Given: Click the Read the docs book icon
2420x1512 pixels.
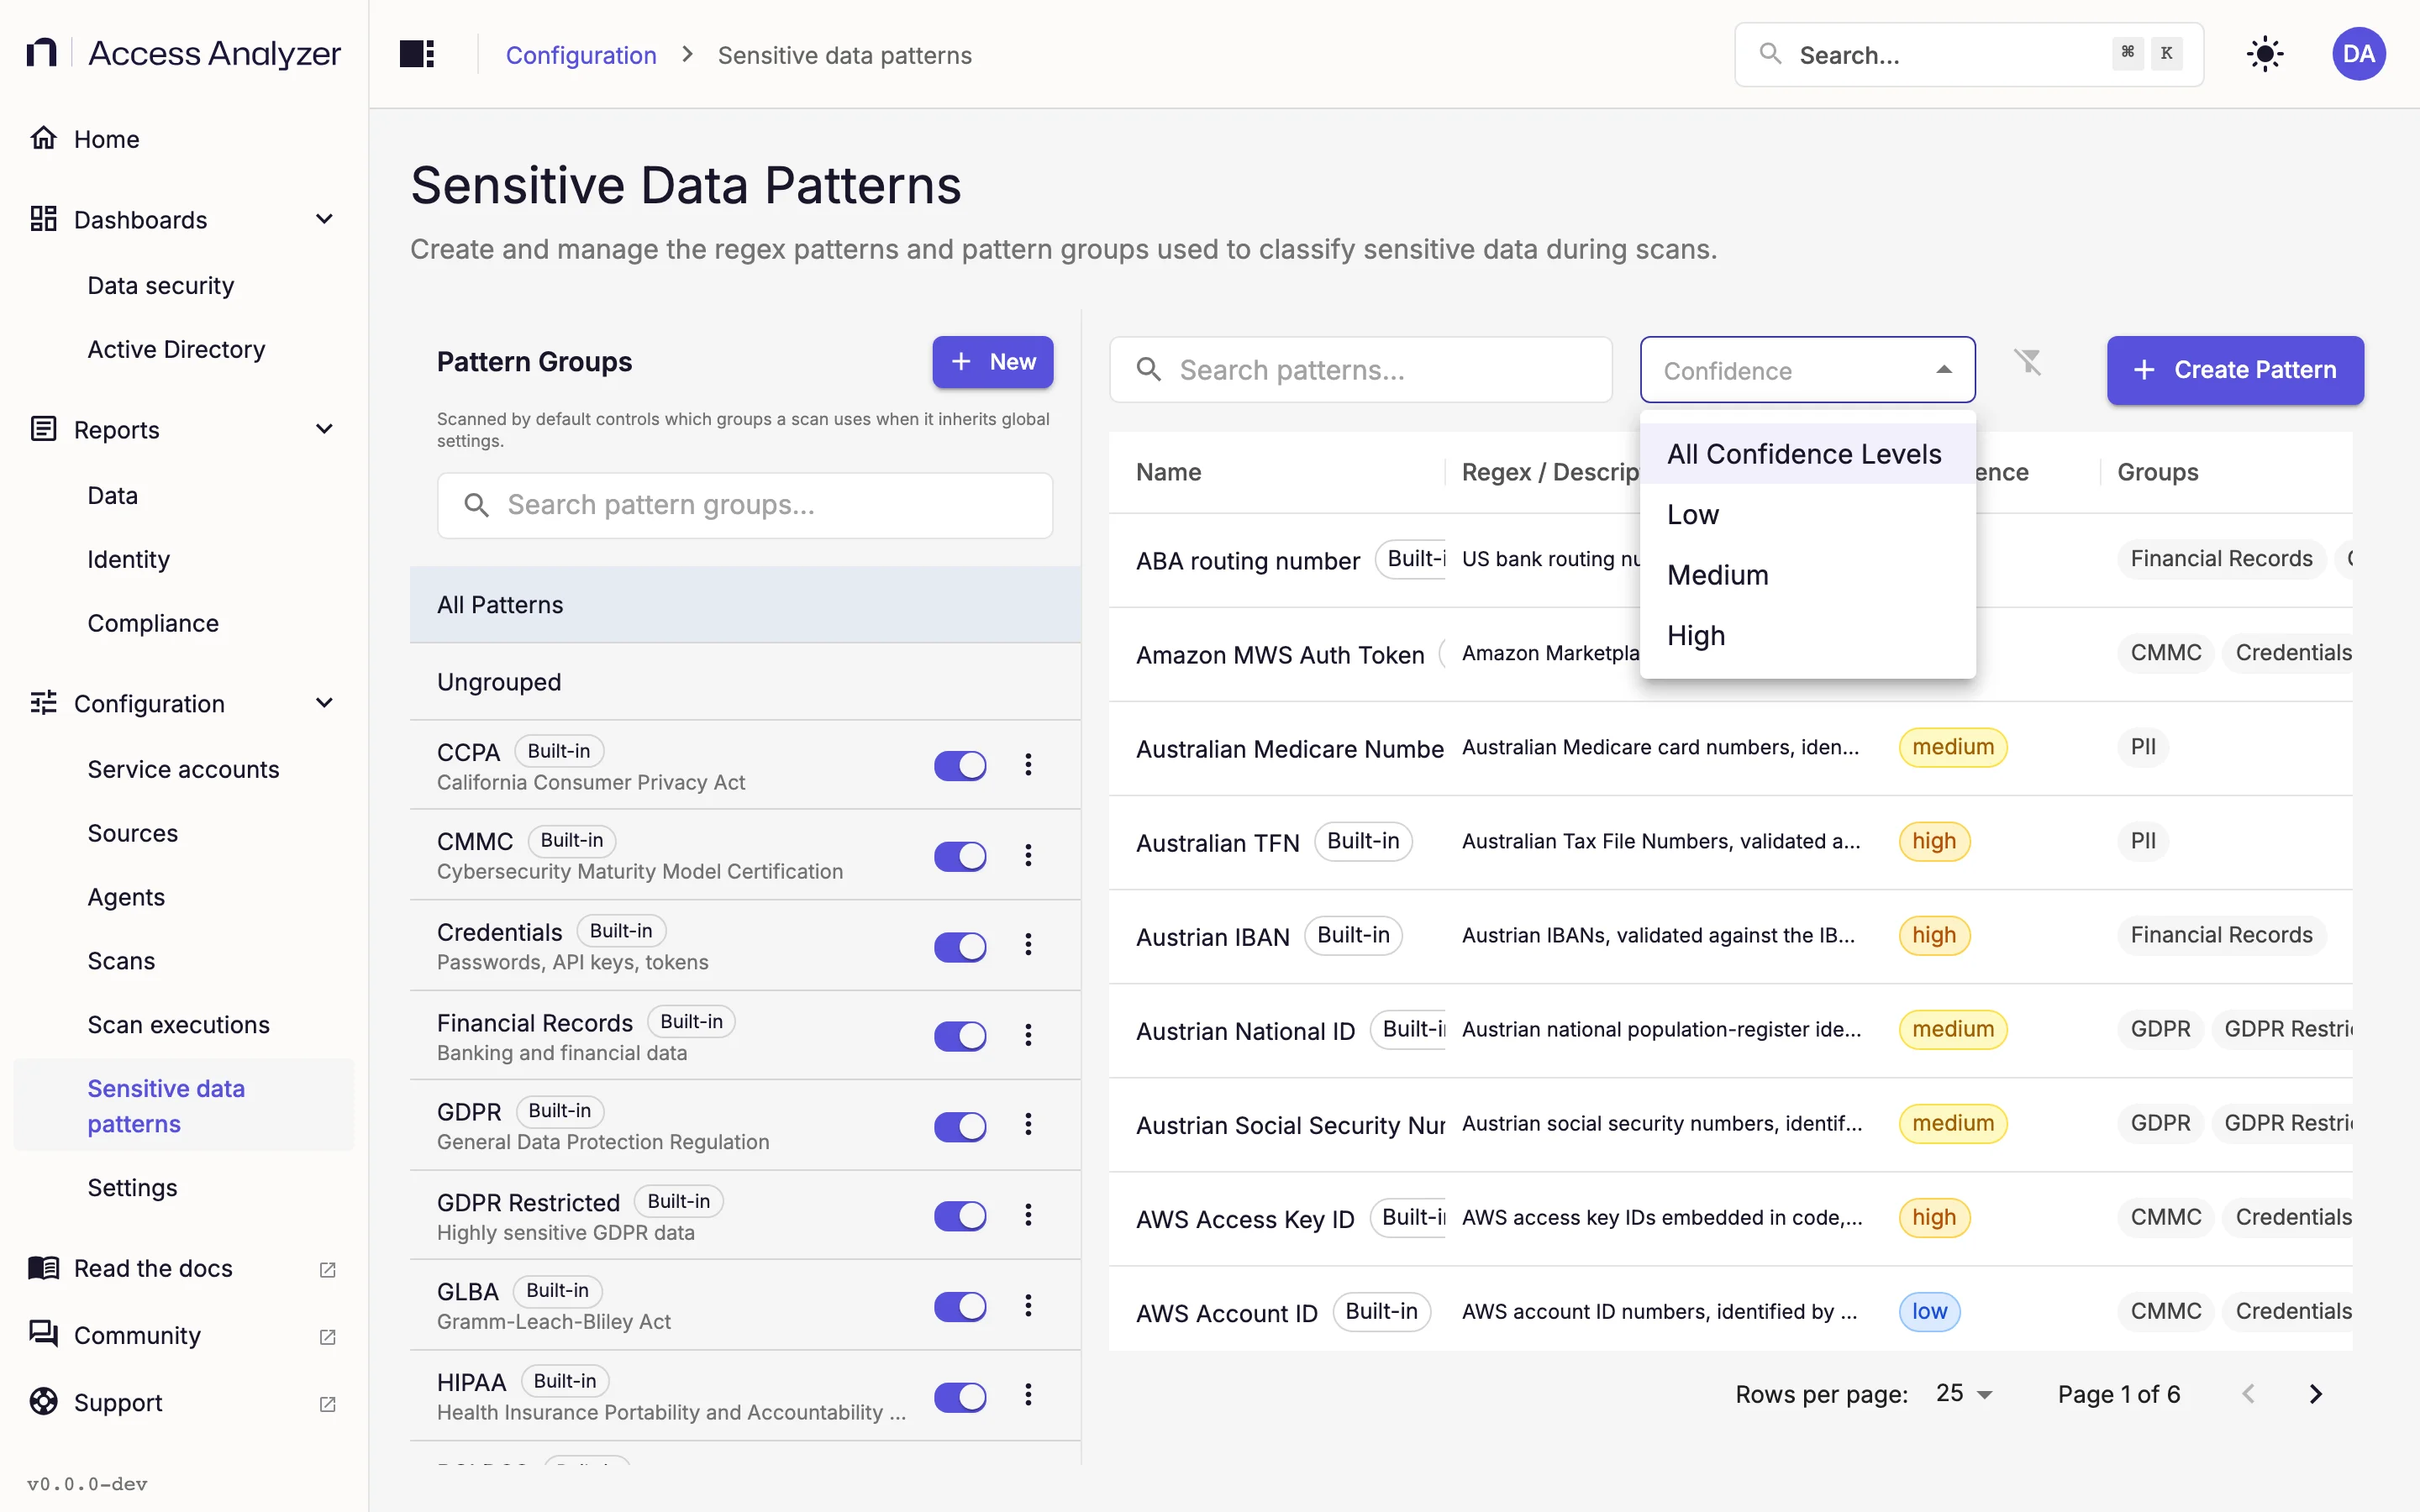Looking at the screenshot, I should coord(43,1267).
